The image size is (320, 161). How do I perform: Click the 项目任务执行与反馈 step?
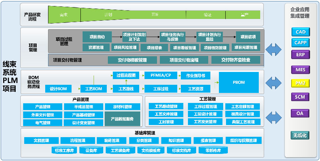tap(172, 37)
